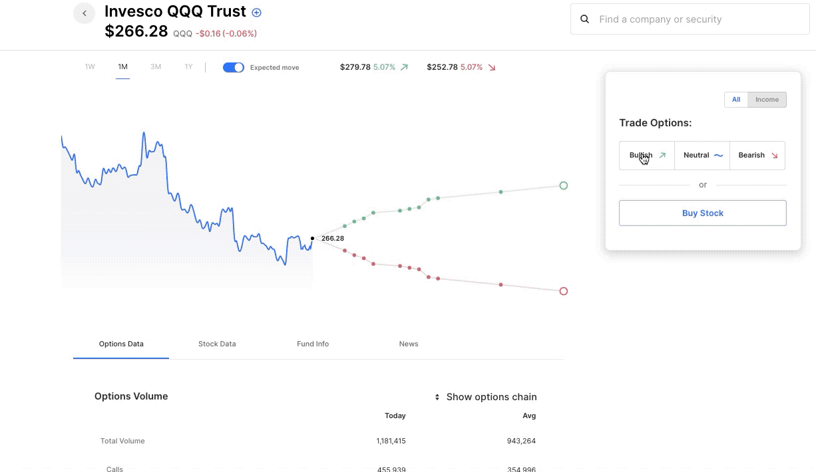Click the Show options chain link
The image size is (816, 472).
pos(491,396)
